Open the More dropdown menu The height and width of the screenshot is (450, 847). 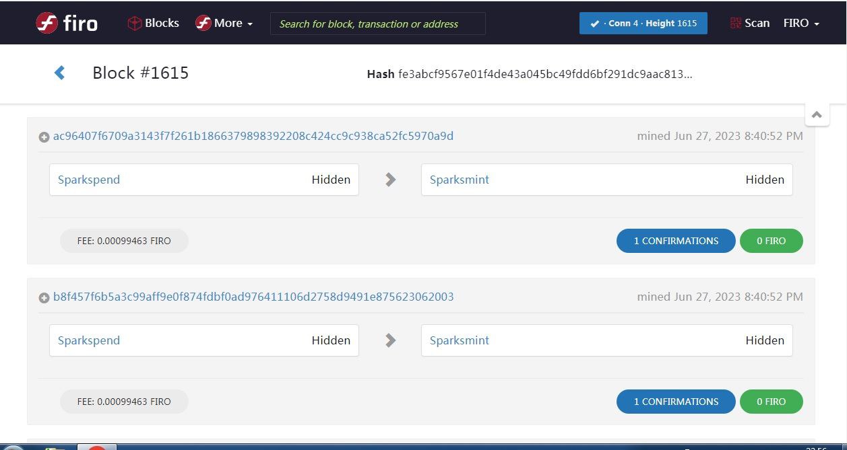(x=224, y=23)
